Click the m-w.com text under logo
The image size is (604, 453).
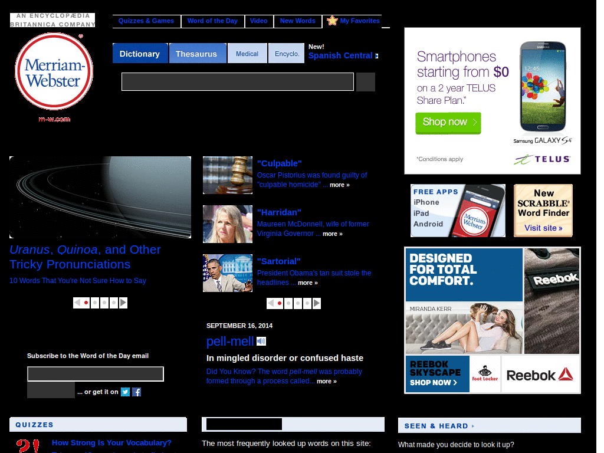point(54,119)
